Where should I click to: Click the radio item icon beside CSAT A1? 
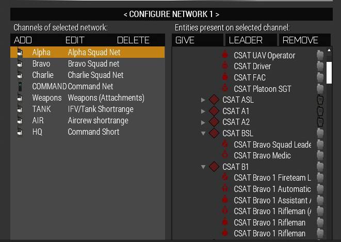click(320, 111)
